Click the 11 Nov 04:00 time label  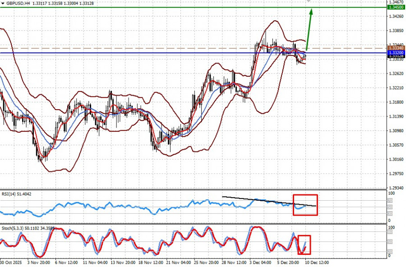tap(95, 262)
